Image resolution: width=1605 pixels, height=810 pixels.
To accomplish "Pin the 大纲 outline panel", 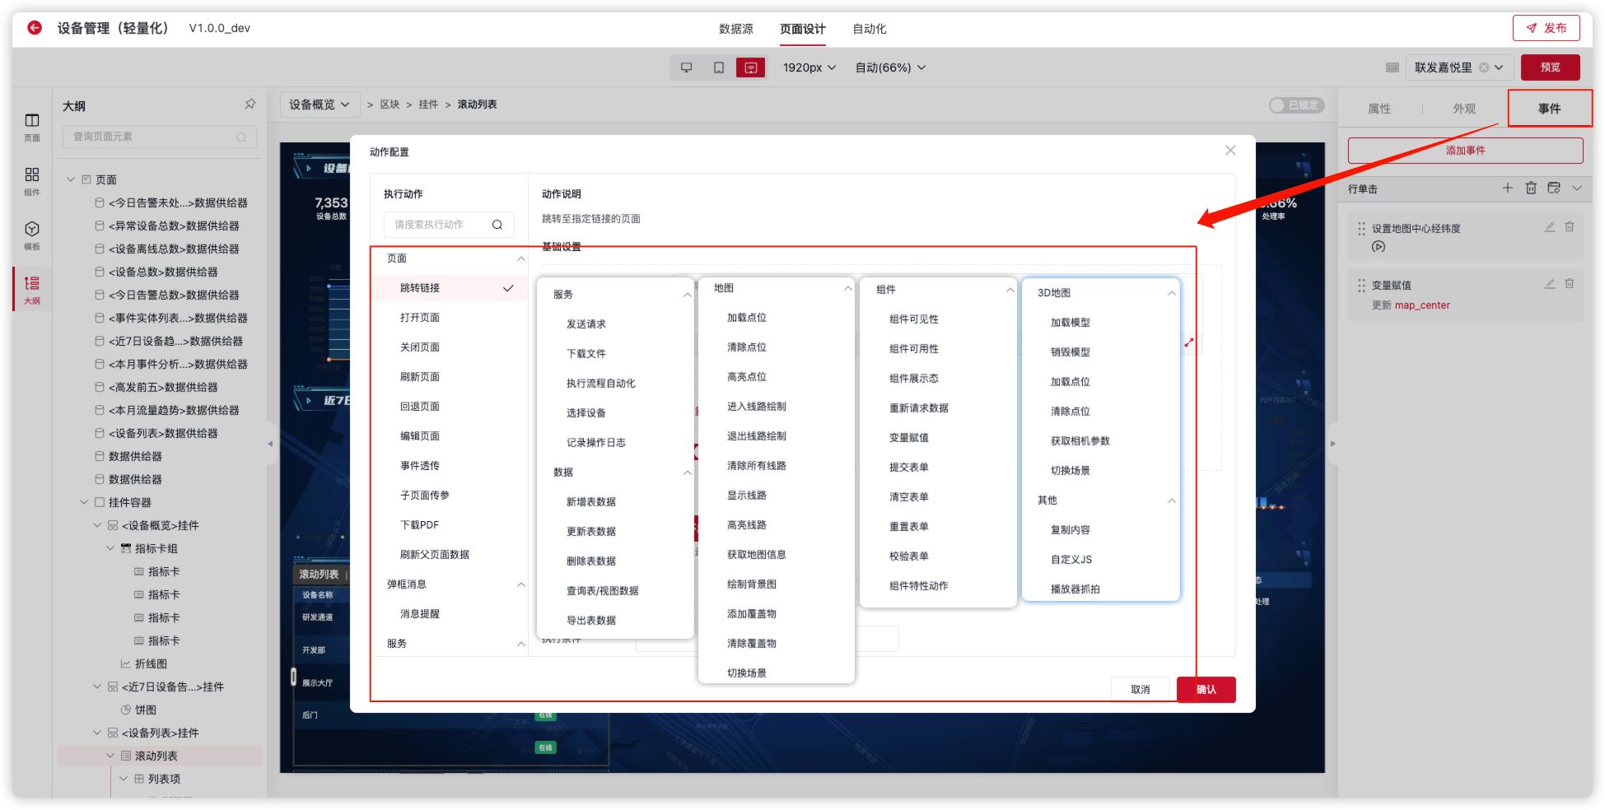I will pyautogui.click(x=250, y=105).
